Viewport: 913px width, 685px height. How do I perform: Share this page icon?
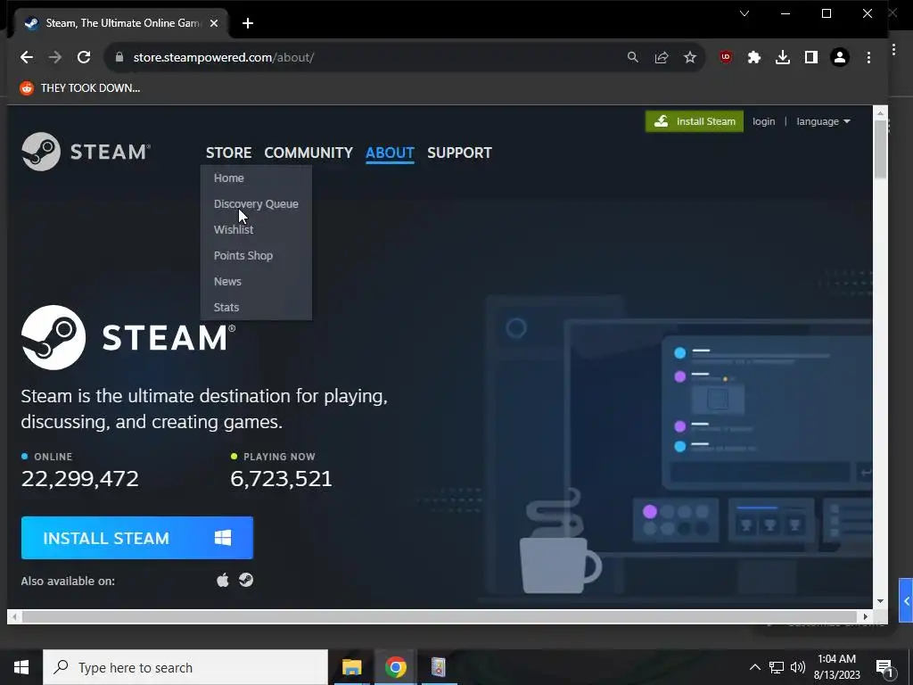point(662,57)
